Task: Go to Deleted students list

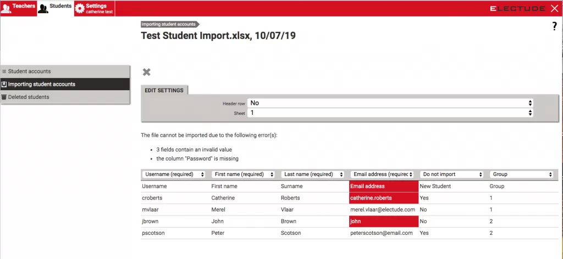Action: [x=29, y=97]
